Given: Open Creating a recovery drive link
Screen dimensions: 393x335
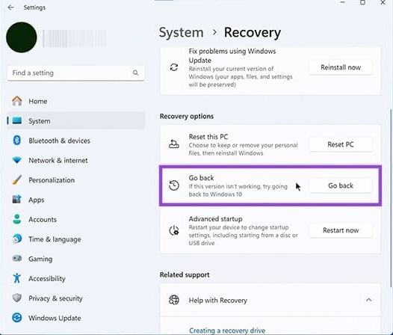Looking at the screenshot, I should (x=227, y=331).
